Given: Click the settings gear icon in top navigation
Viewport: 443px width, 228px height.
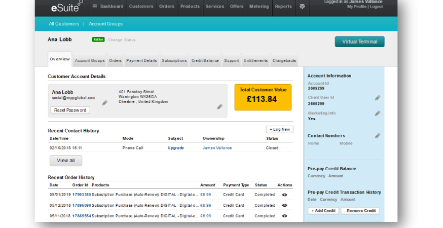Looking at the screenshot, I should click(x=303, y=7).
